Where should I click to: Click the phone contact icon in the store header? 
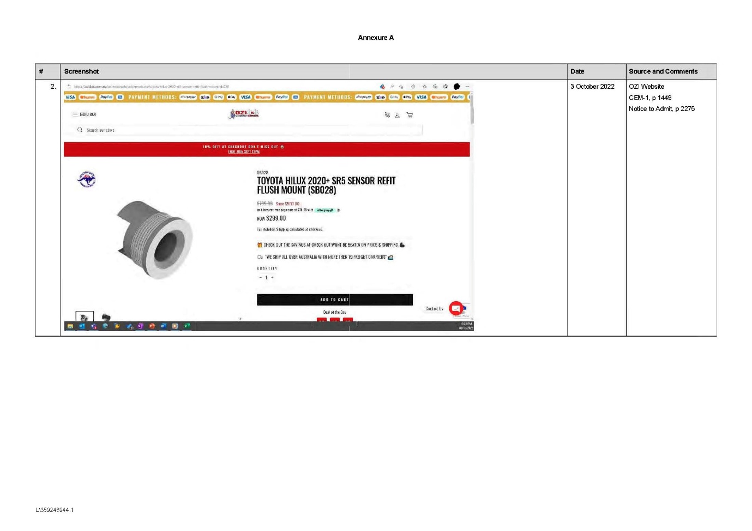click(387, 115)
